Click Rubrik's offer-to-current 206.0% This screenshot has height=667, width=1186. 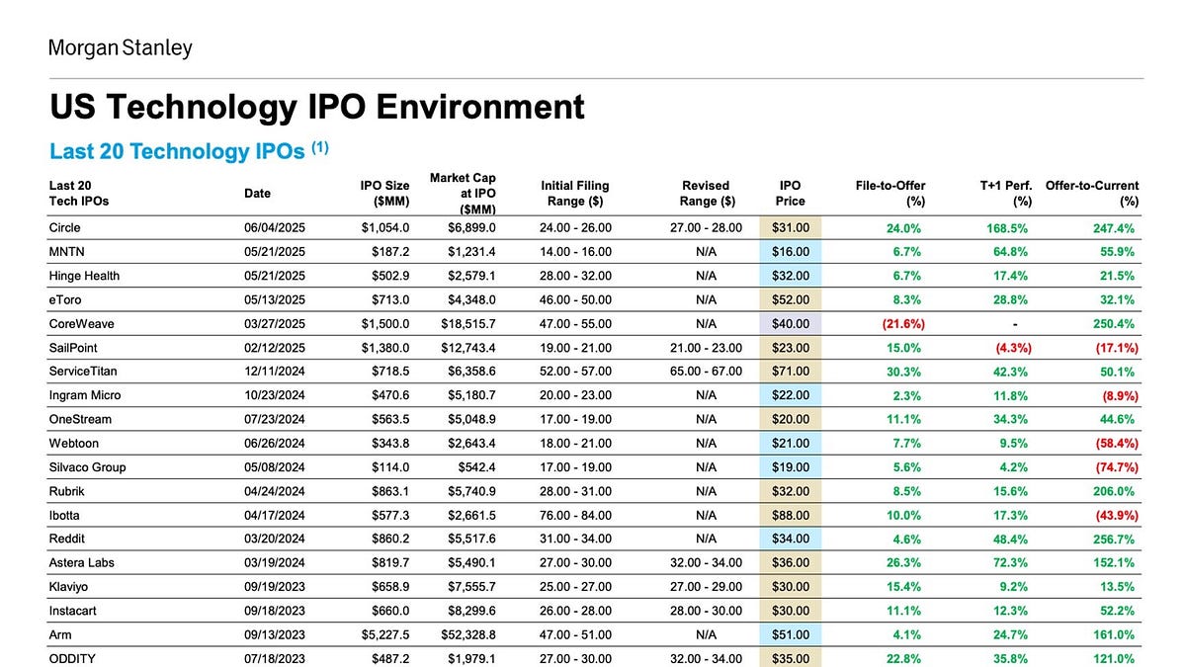click(x=1113, y=491)
